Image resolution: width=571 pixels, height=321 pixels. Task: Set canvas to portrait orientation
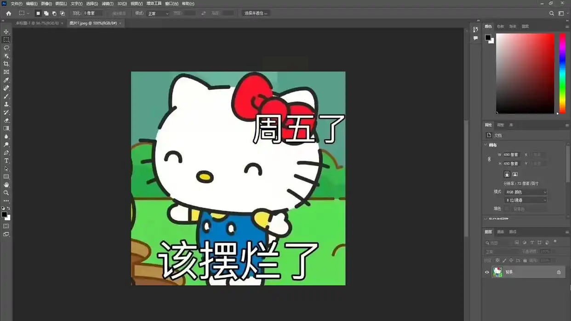(x=507, y=174)
